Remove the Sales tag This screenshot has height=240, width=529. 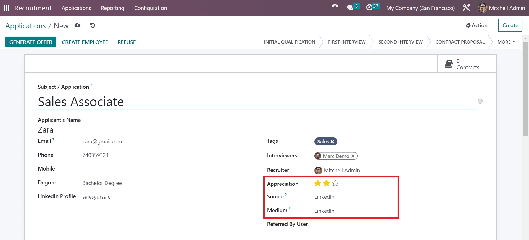(332, 142)
